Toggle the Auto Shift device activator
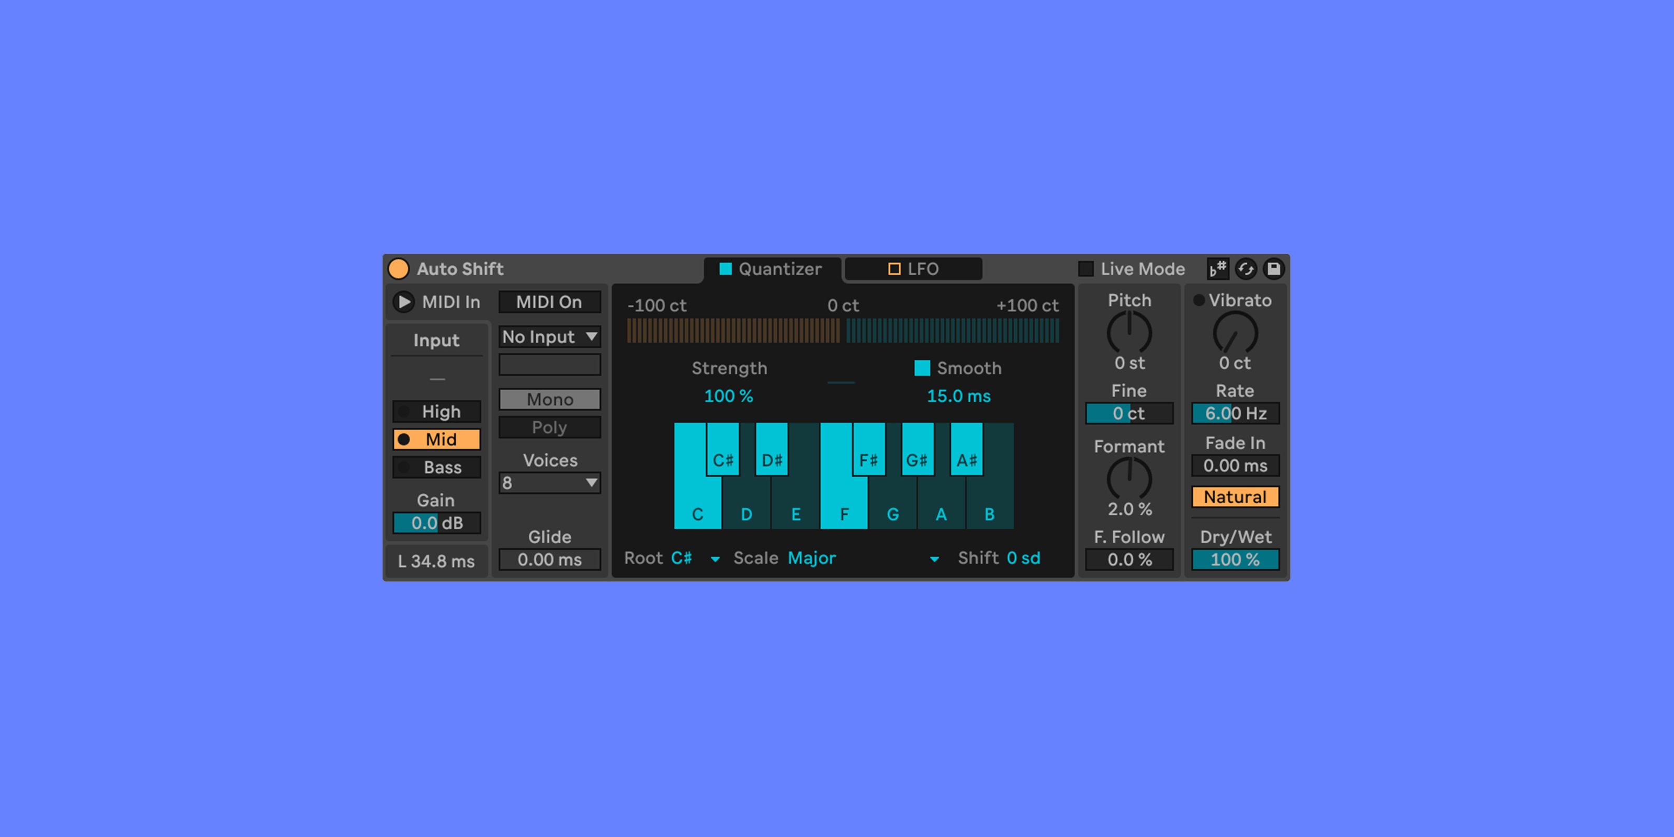 [x=398, y=268]
